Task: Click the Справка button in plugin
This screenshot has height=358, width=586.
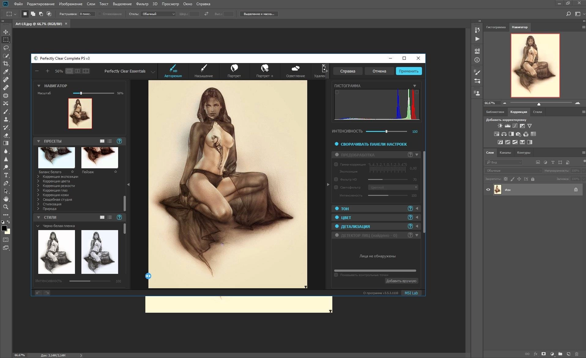Action: [x=348, y=71]
